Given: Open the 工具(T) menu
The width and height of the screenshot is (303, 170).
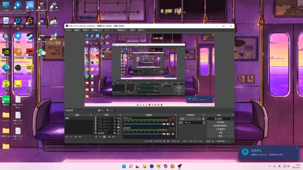Looking at the screenshot, I should (132, 30).
